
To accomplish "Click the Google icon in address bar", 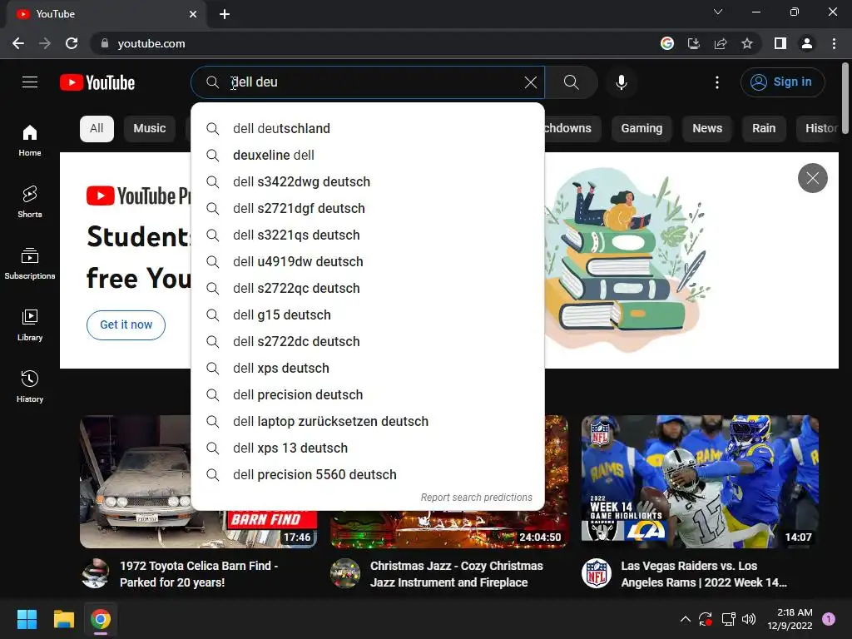I will pos(666,43).
